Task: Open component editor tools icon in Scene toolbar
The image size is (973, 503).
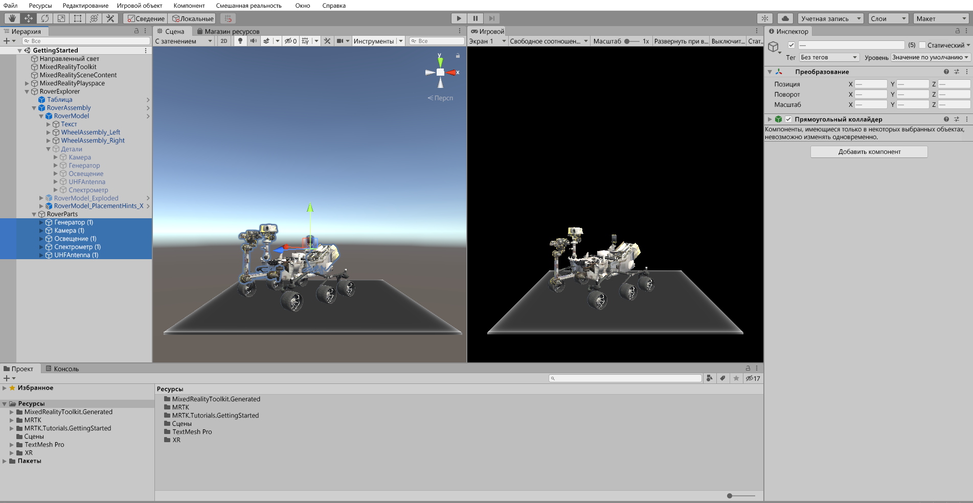Action: pos(327,41)
